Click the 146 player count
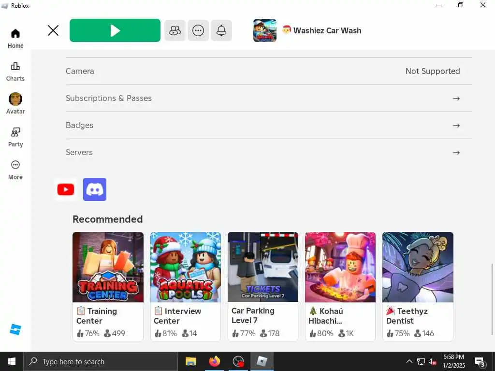Image resolution: width=495 pixels, height=371 pixels. click(424, 333)
